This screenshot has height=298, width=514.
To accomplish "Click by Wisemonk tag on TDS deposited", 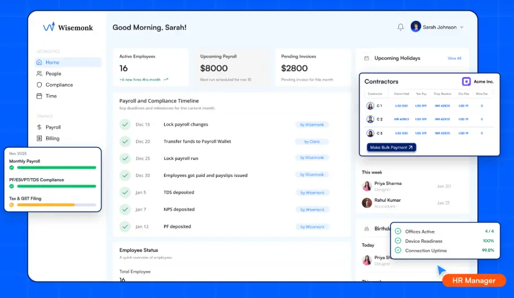I will point(312,193).
